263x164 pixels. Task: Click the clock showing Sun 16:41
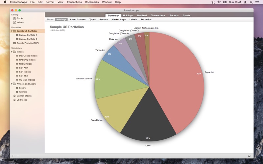tap(235, 2)
